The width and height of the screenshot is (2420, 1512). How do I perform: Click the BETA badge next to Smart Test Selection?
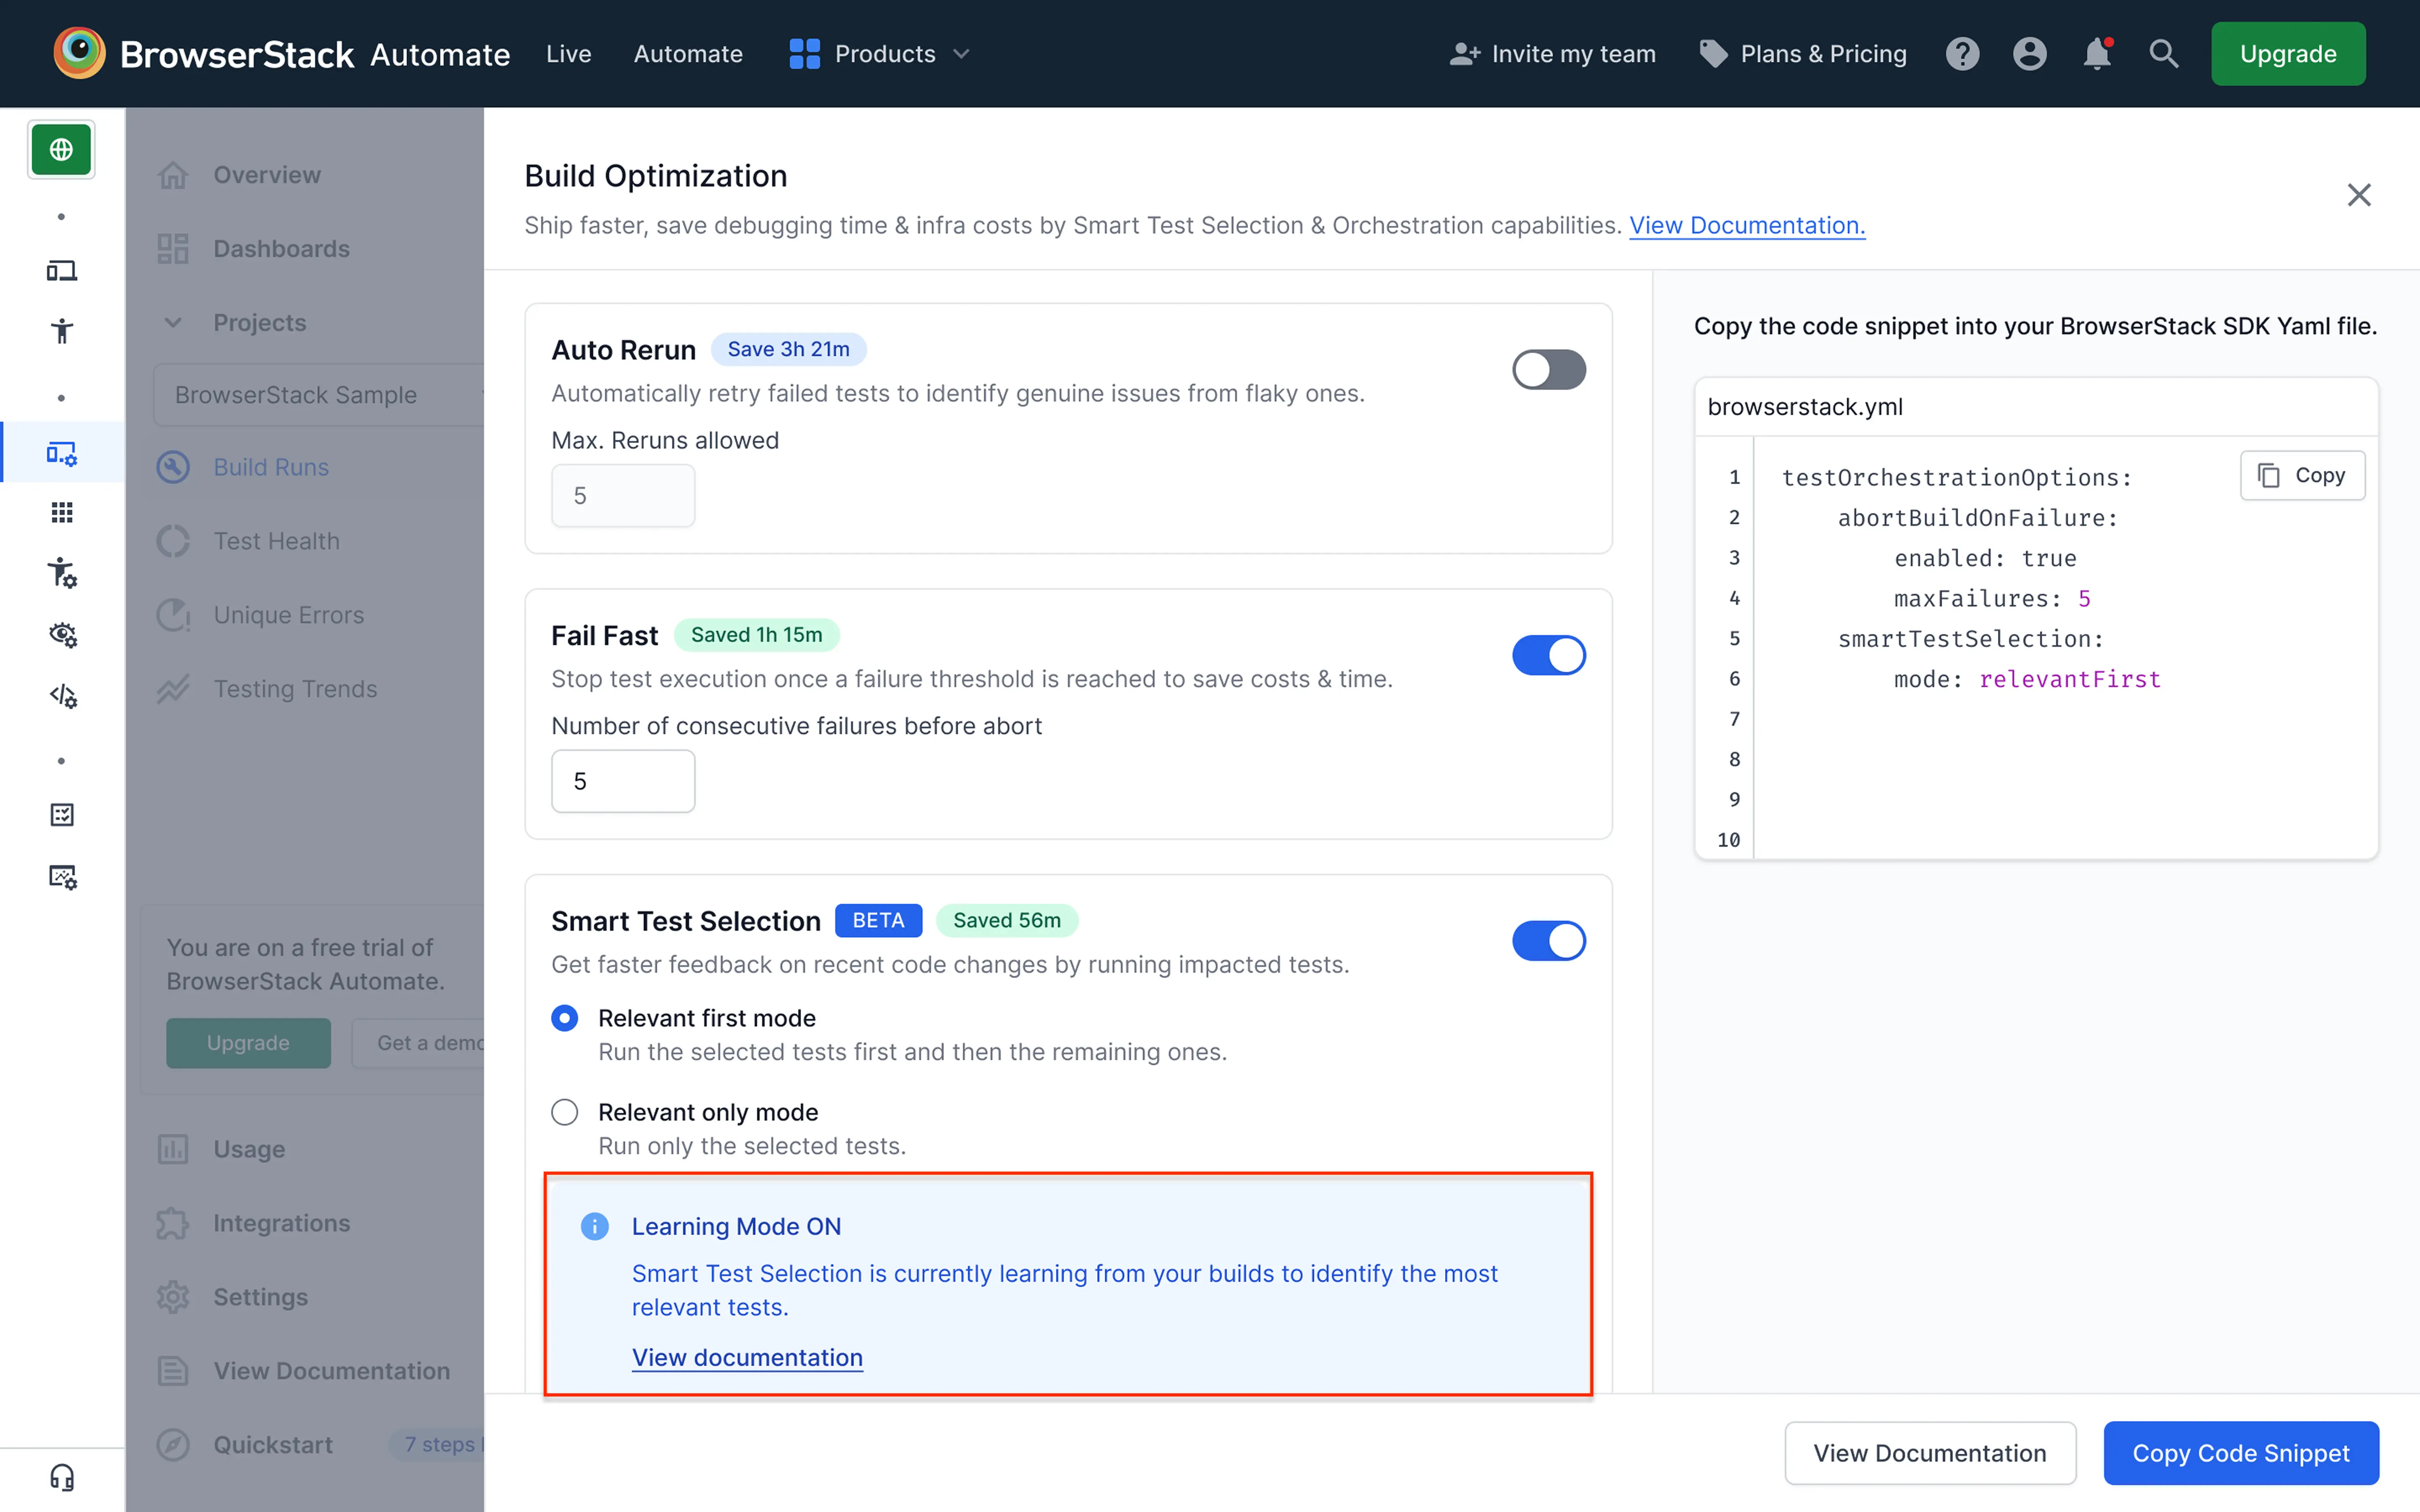point(878,921)
